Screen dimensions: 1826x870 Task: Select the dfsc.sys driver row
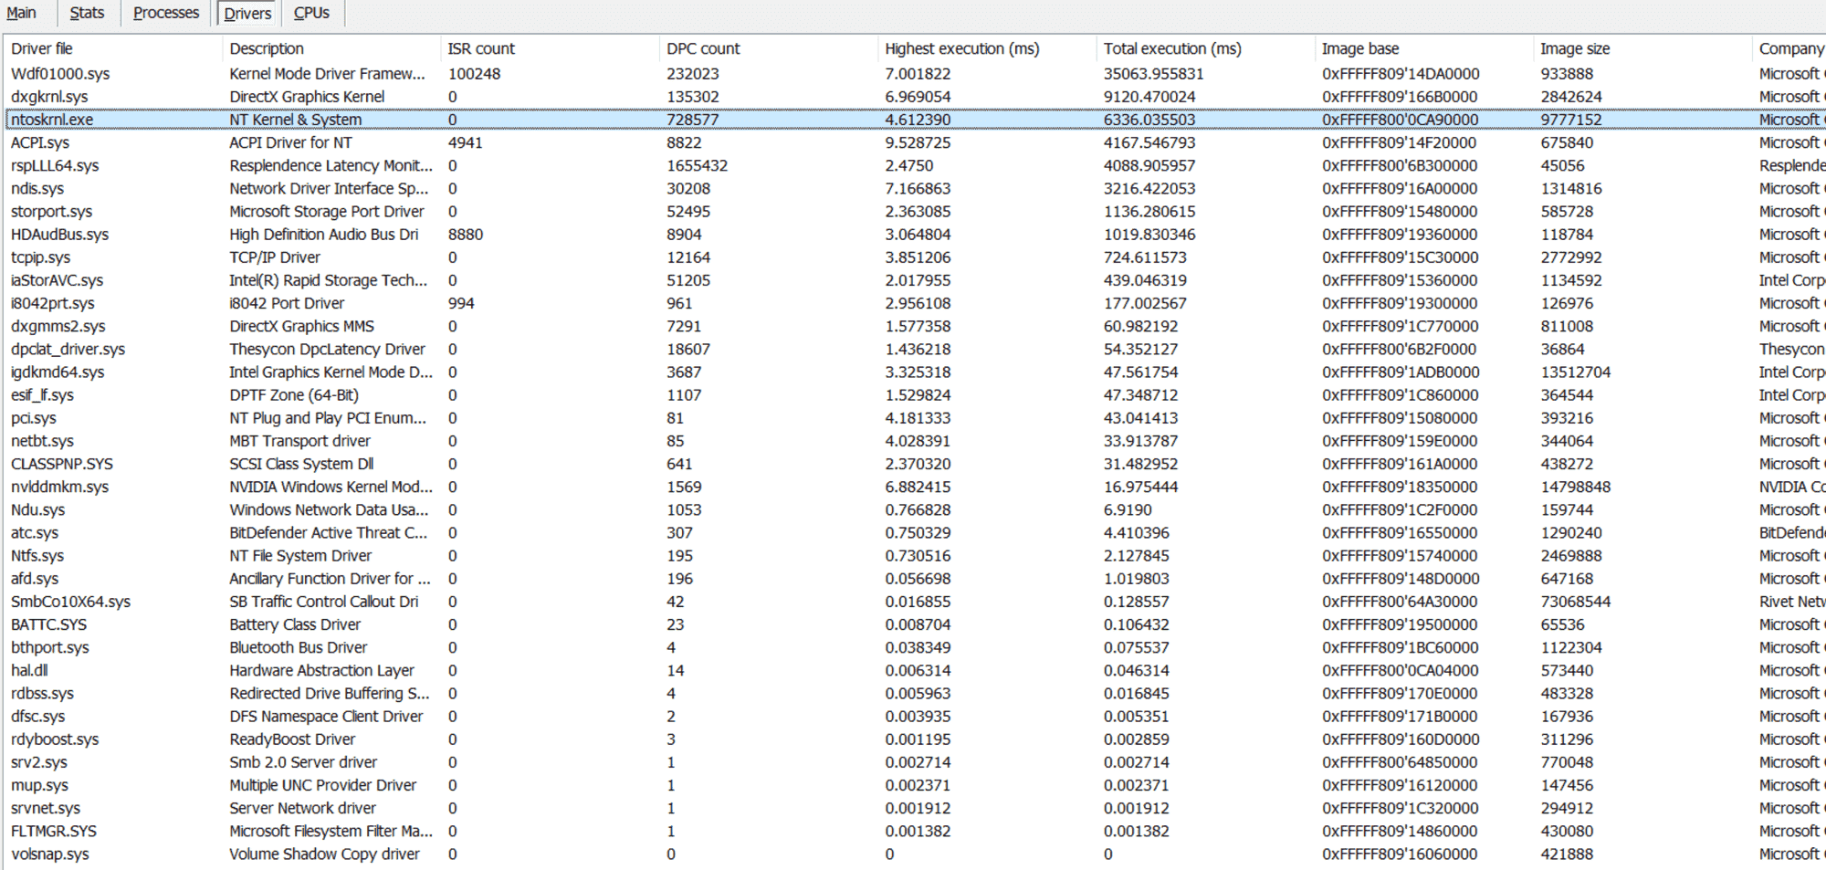coord(915,717)
